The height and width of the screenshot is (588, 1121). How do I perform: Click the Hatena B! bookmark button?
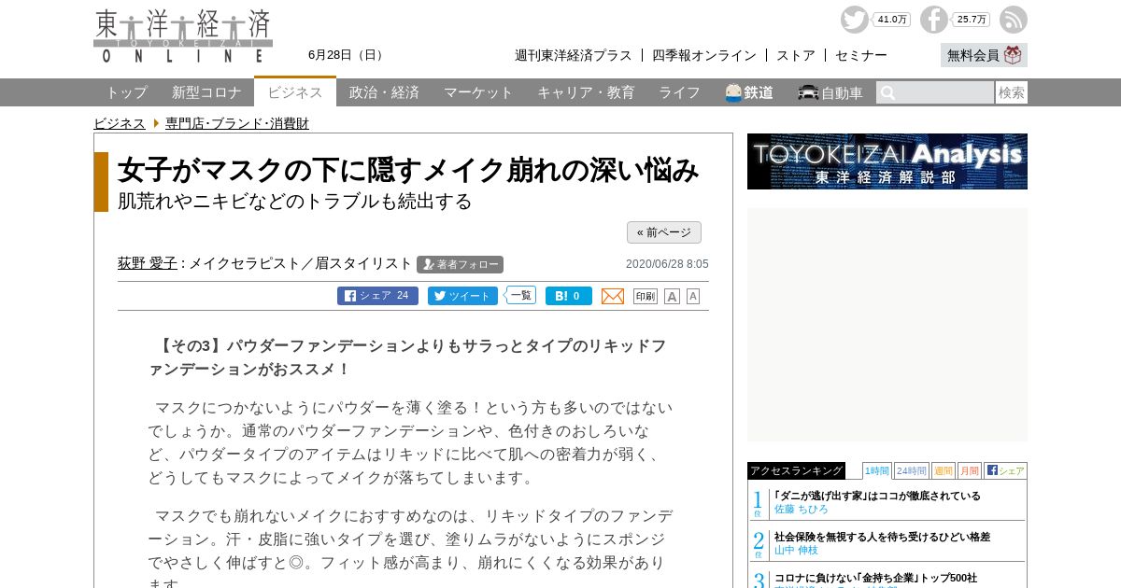coord(569,296)
